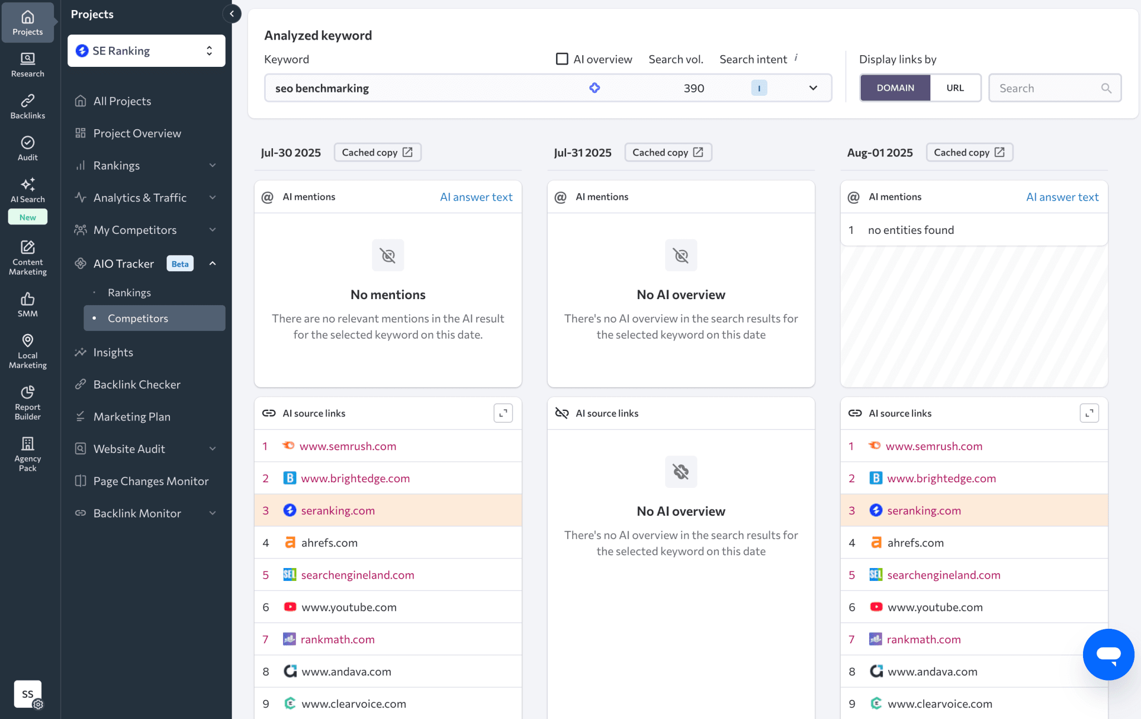Viewport: 1141px width, 719px height.
Task: Open the Jul-31 2025 Cached copy
Action: click(x=667, y=153)
